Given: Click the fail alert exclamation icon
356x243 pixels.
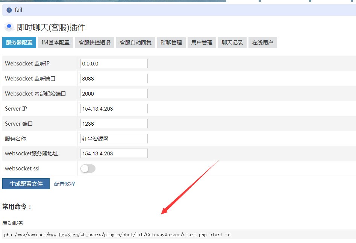Looking at the screenshot, I should point(9,10).
